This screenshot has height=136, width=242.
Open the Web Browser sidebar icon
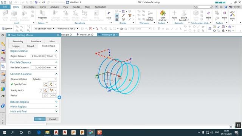pos(3,106)
